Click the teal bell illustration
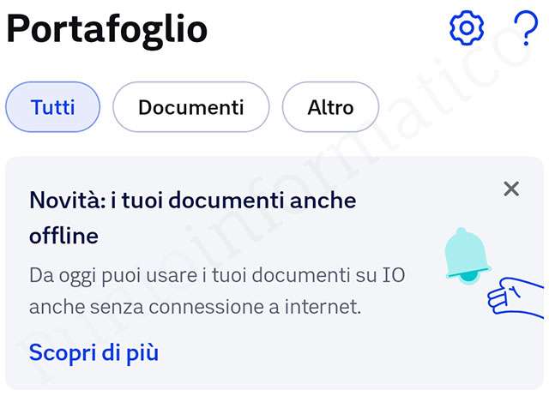Viewport: 549px width, 396px height. point(468,255)
